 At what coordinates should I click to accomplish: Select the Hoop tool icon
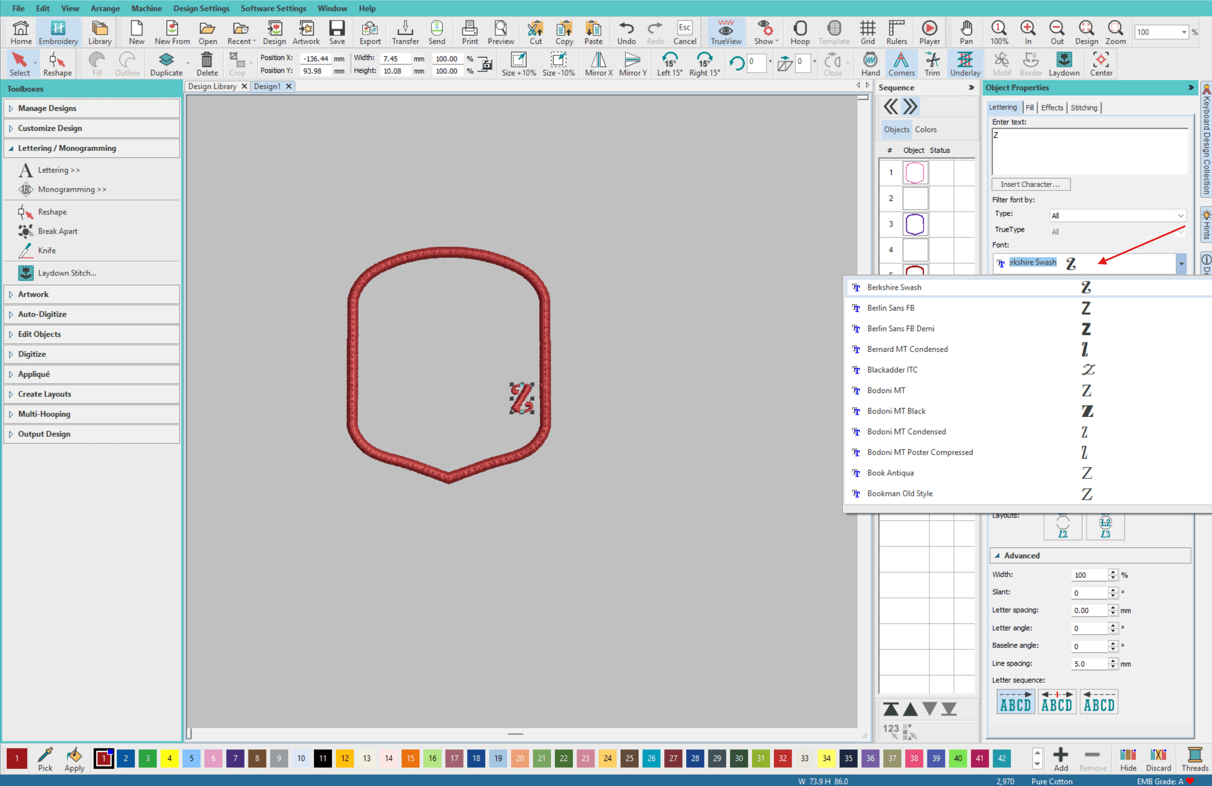(799, 33)
